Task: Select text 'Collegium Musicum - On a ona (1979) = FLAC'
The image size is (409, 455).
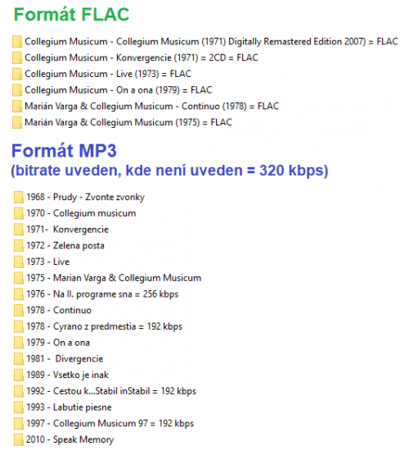Action: click(x=119, y=90)
